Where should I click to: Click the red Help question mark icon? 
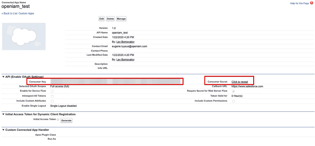pos(312,3)
